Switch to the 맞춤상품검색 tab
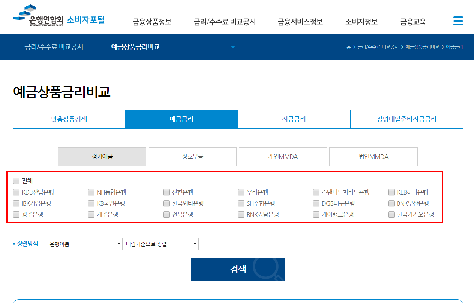Screen dimensions: 474x303 click(x=69, y=119)
